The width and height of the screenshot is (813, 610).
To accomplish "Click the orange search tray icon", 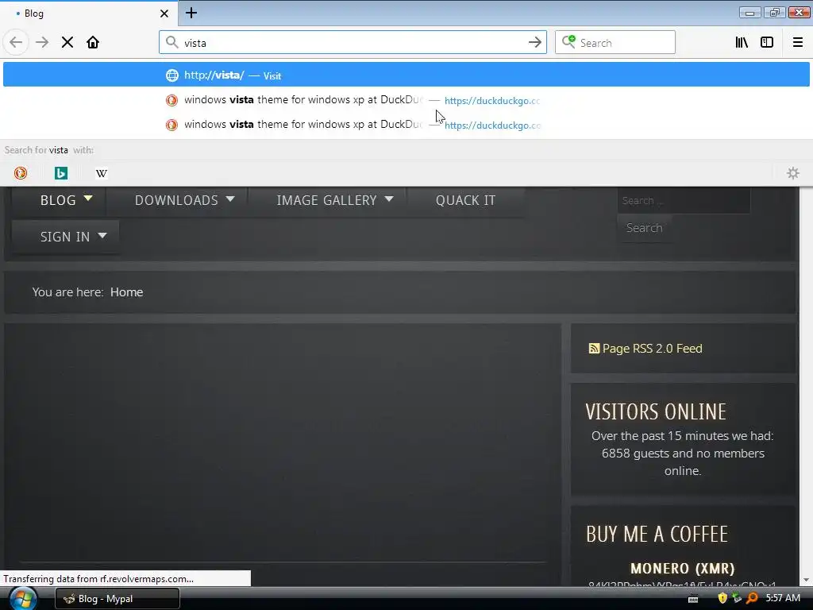I will point(752,598).
